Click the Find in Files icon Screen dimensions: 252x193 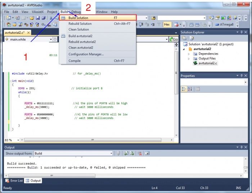(153, 18)
